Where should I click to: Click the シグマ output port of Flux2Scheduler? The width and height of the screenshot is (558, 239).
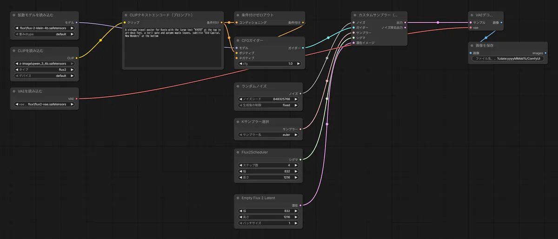point(301,159)
